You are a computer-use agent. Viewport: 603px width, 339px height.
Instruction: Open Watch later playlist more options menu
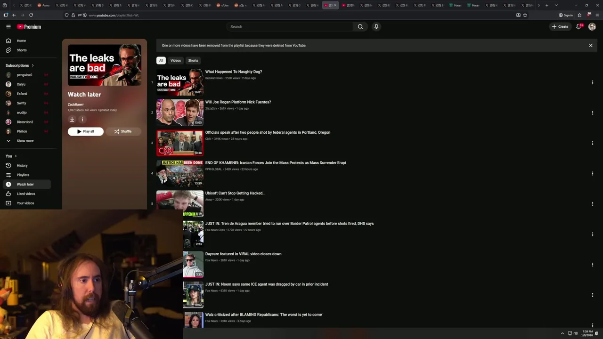(x=82, y=120)
